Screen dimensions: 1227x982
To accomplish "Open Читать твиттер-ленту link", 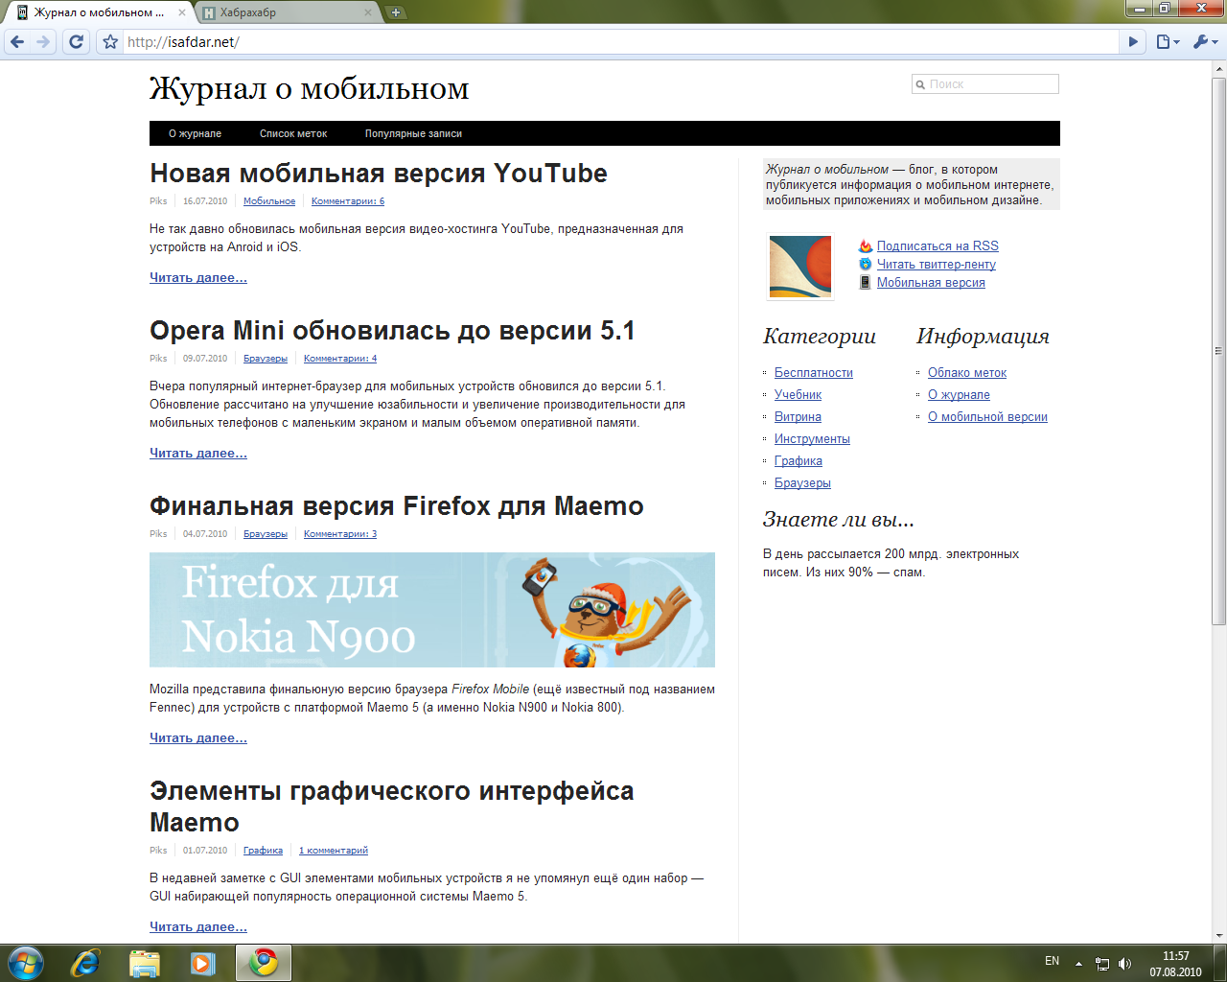I will [x=937, y=265].
